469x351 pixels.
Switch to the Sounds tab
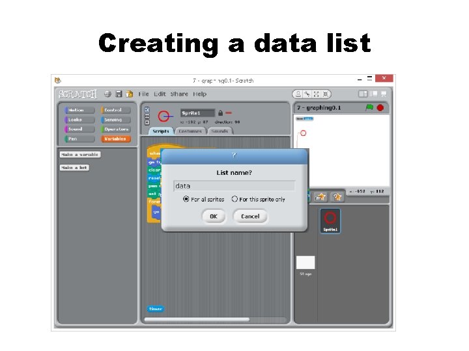point(220,131)
